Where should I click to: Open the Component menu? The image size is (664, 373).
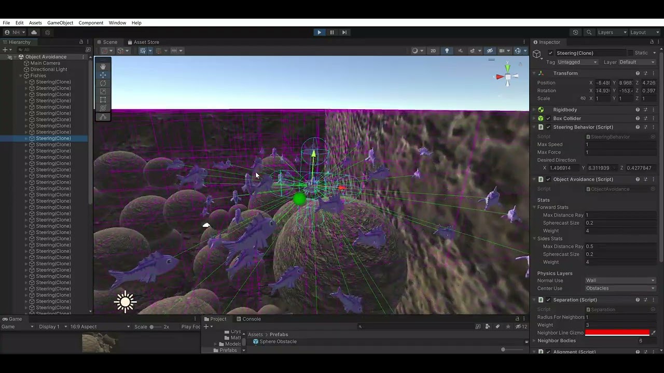pyautogui.click(x=91, y=23)
